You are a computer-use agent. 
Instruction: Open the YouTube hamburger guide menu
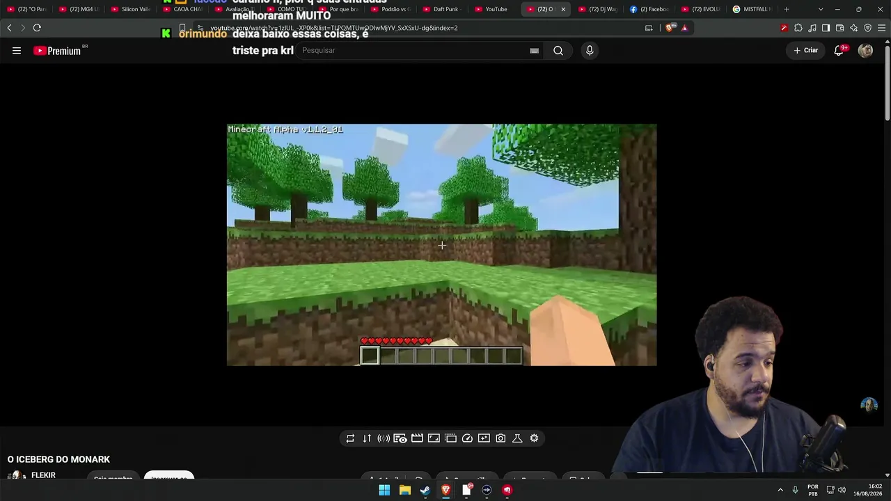tap(17, 51)
